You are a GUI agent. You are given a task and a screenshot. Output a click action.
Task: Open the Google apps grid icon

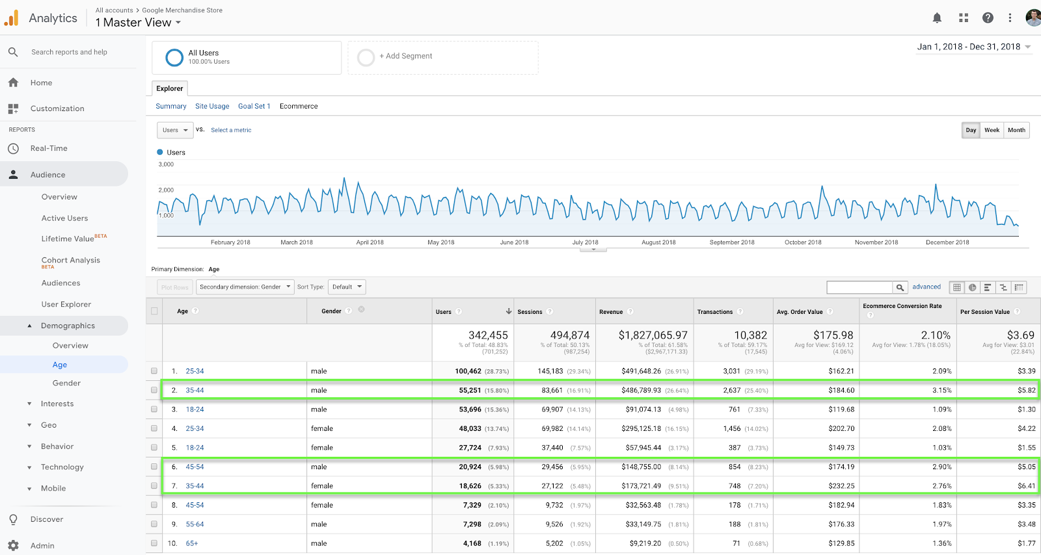point(964,18)
